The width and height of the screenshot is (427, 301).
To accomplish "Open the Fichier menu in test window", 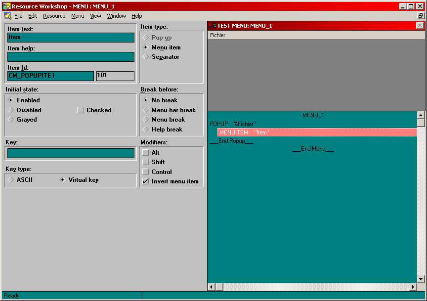I will pos(217,35).
